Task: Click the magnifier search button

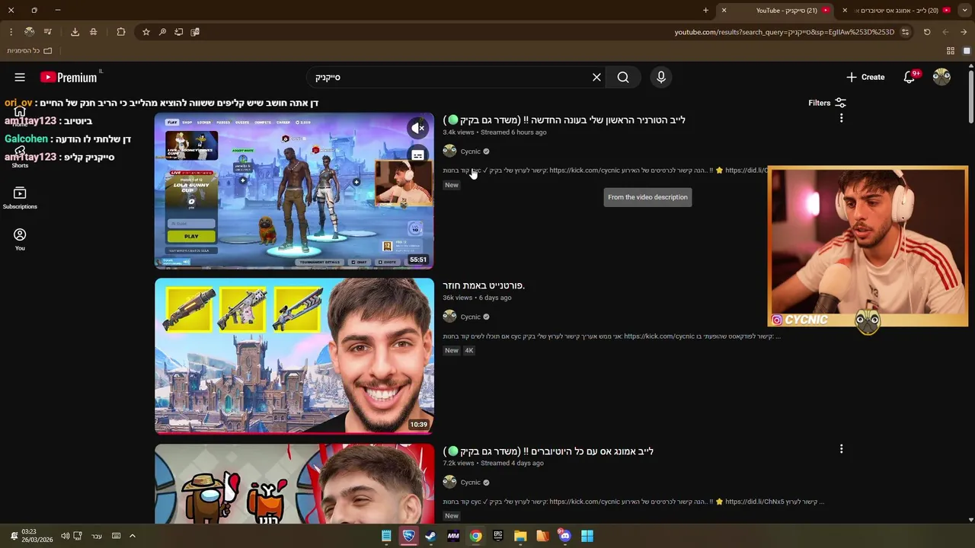Action: (623, 77)
